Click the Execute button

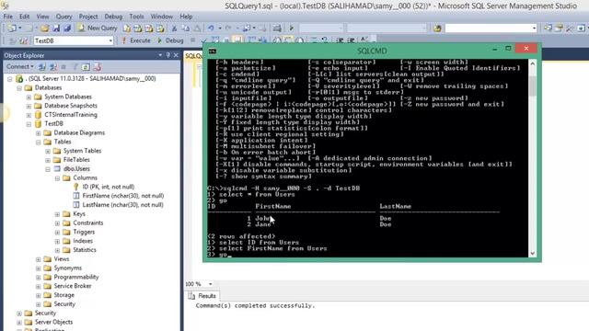tap(136, 40)
